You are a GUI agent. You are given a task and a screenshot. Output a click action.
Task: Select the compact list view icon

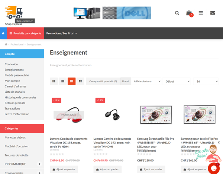(62, 81)
